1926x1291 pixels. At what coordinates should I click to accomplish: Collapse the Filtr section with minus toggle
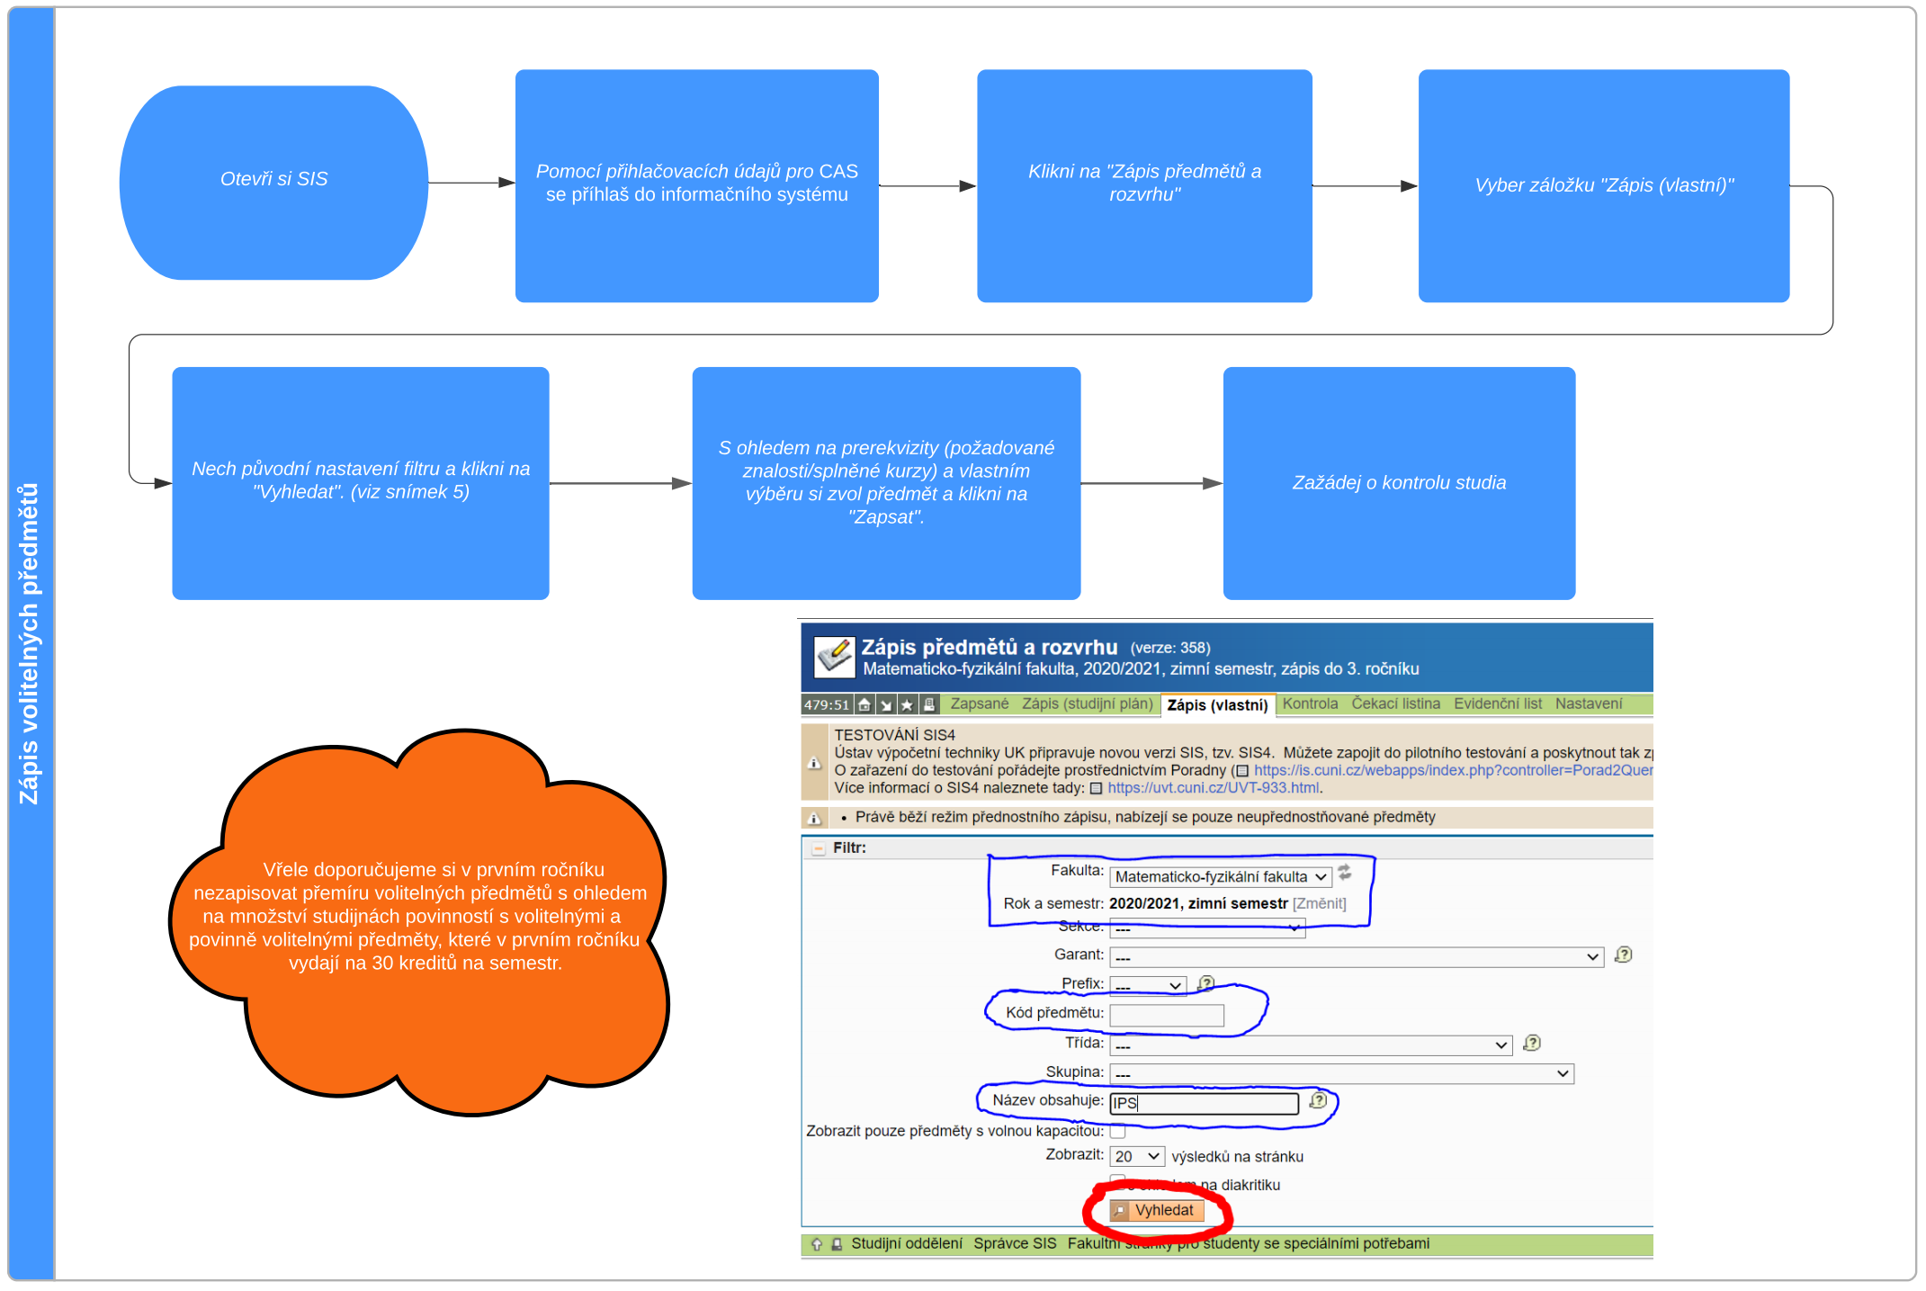coord(819,848)
